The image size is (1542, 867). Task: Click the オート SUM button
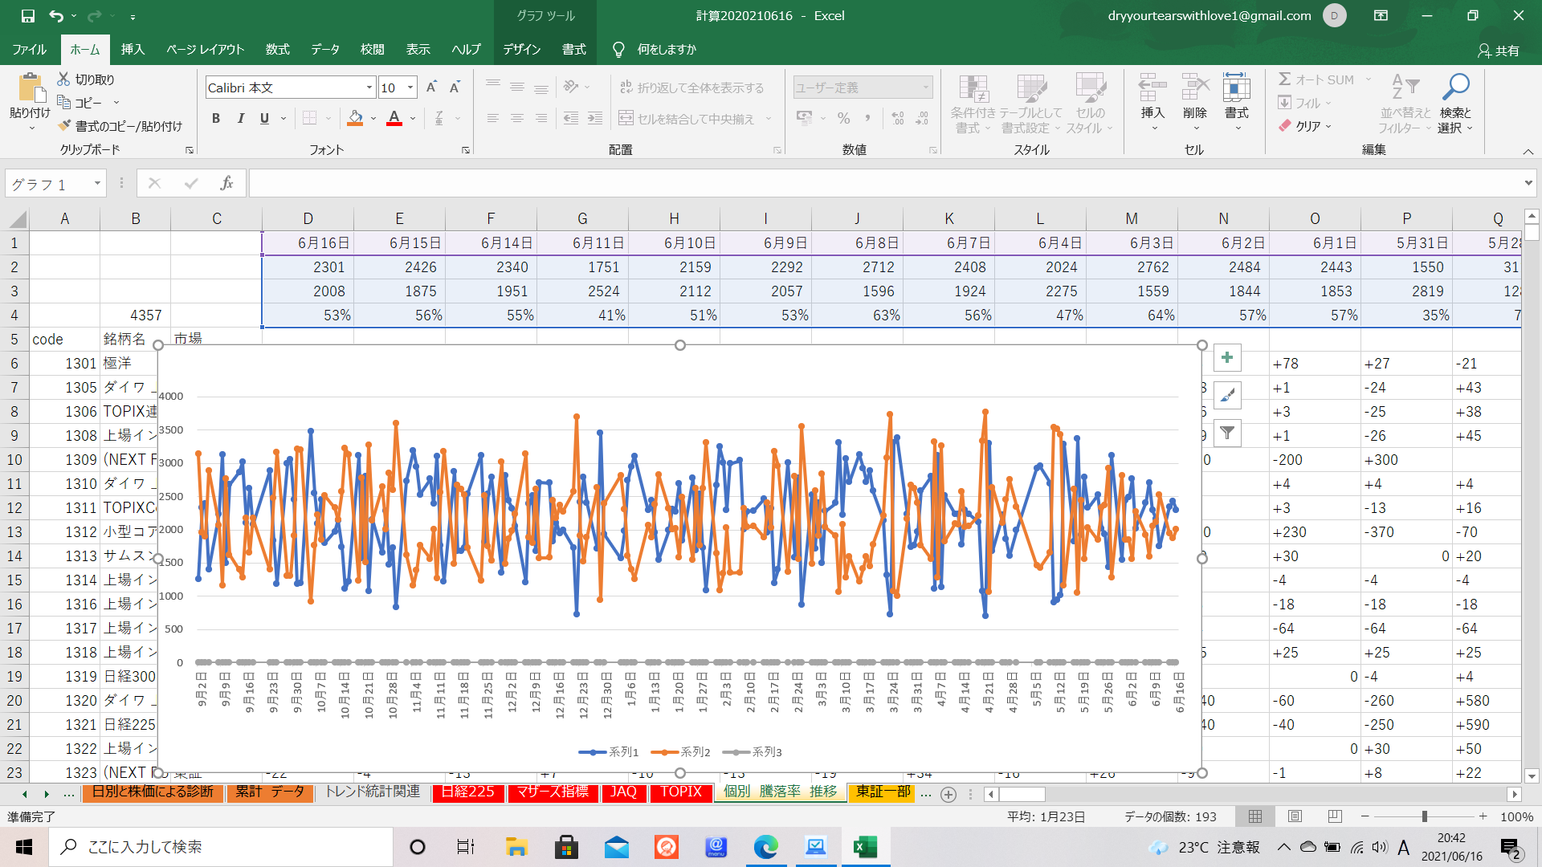(1317, 79)
